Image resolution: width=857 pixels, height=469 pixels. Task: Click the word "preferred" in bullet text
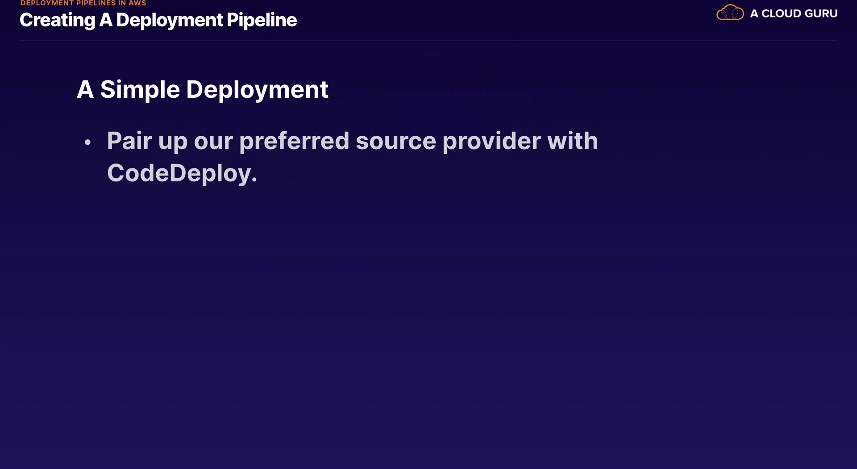point(294,141)
